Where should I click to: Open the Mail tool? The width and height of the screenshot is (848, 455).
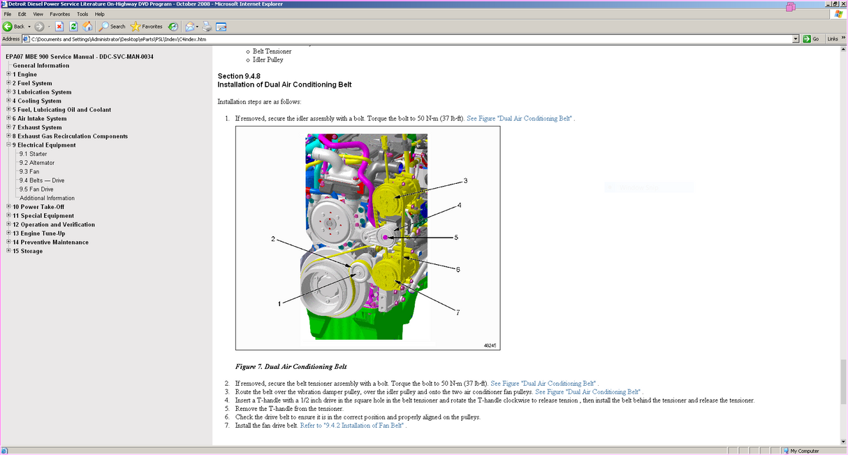click(x=189, y=27)
